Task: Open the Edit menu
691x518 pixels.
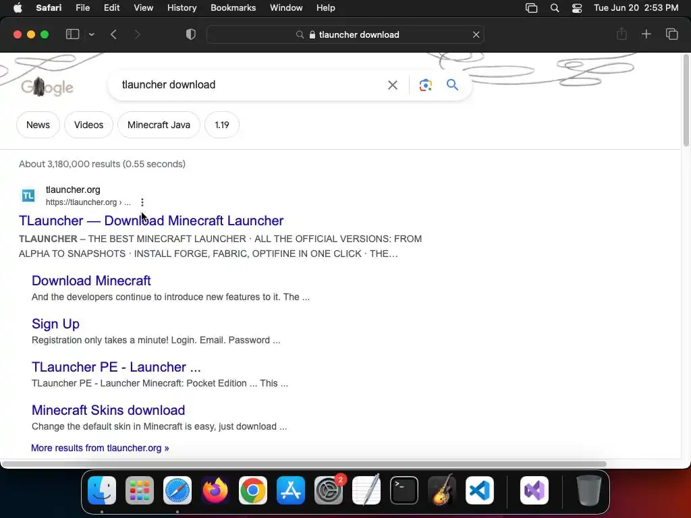Action: tap(111, 8)
